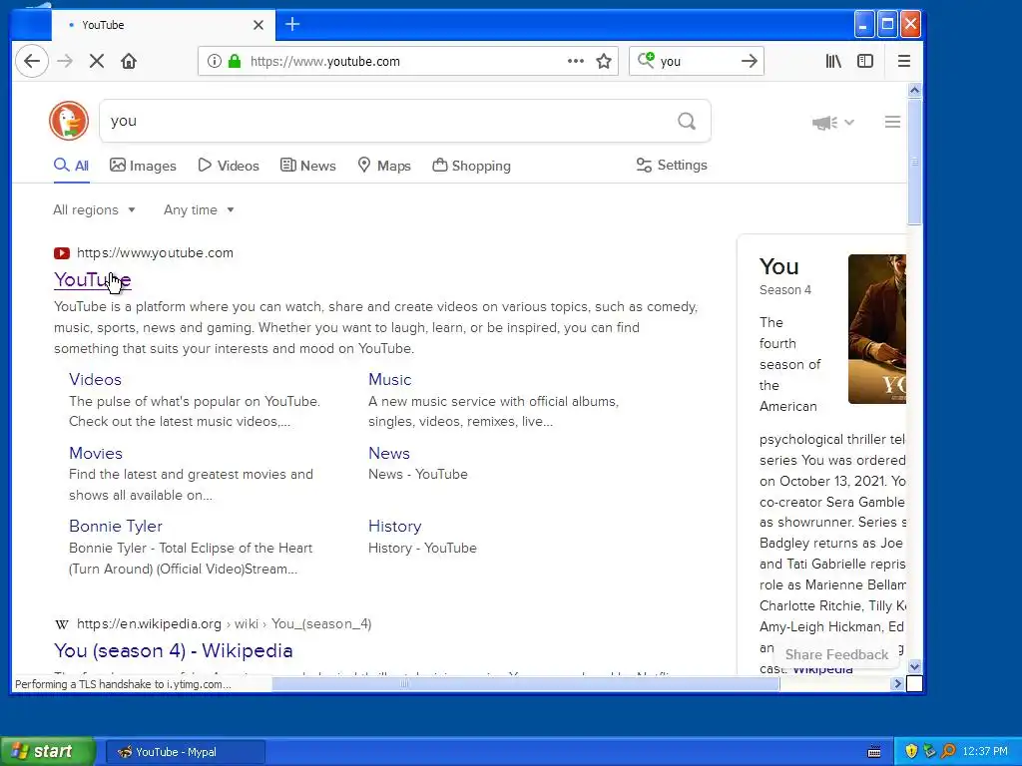Image resolution: width=1022 pixels, height=766 pixels.
Task: Click the vertical scrollbar up arrow
Action: pyautogui.click(x=914, y=90)
